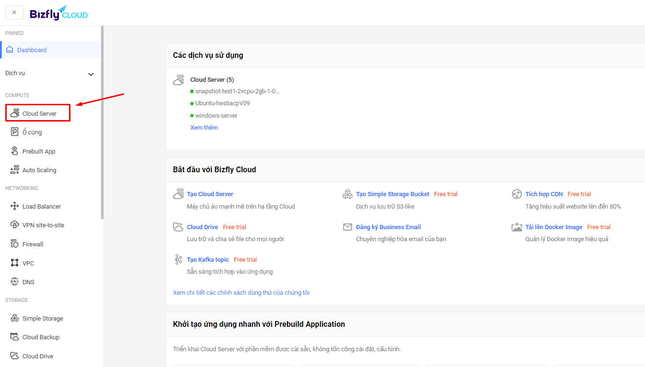
Task: Close the sidebar with the X button
Action: [14, 13]
